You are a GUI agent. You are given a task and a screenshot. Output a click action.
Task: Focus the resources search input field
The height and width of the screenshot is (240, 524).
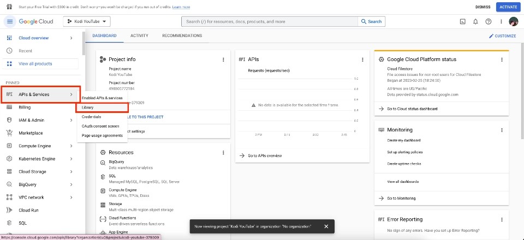[x=270, y=21]
